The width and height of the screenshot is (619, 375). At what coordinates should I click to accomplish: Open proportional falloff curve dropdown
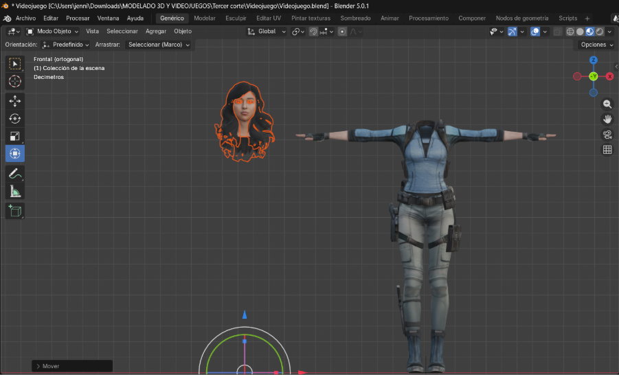pyautogui.click(x=356, y=32)
